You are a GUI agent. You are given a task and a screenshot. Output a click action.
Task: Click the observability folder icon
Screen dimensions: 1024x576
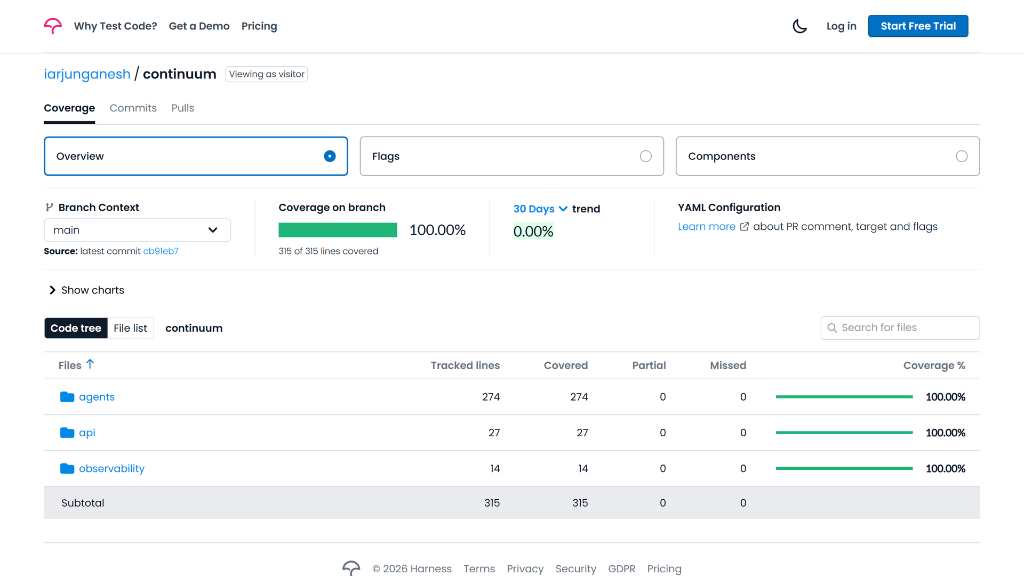[67, 468]
